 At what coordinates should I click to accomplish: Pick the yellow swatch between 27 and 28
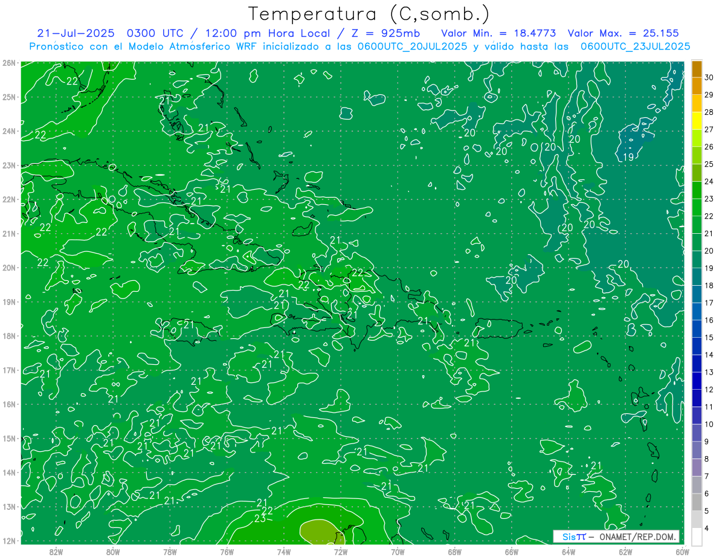697,121
